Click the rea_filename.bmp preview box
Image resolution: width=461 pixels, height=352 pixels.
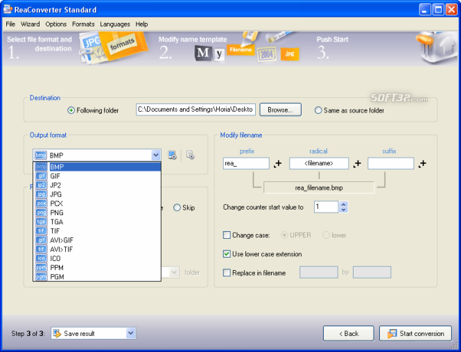(319, 187)
